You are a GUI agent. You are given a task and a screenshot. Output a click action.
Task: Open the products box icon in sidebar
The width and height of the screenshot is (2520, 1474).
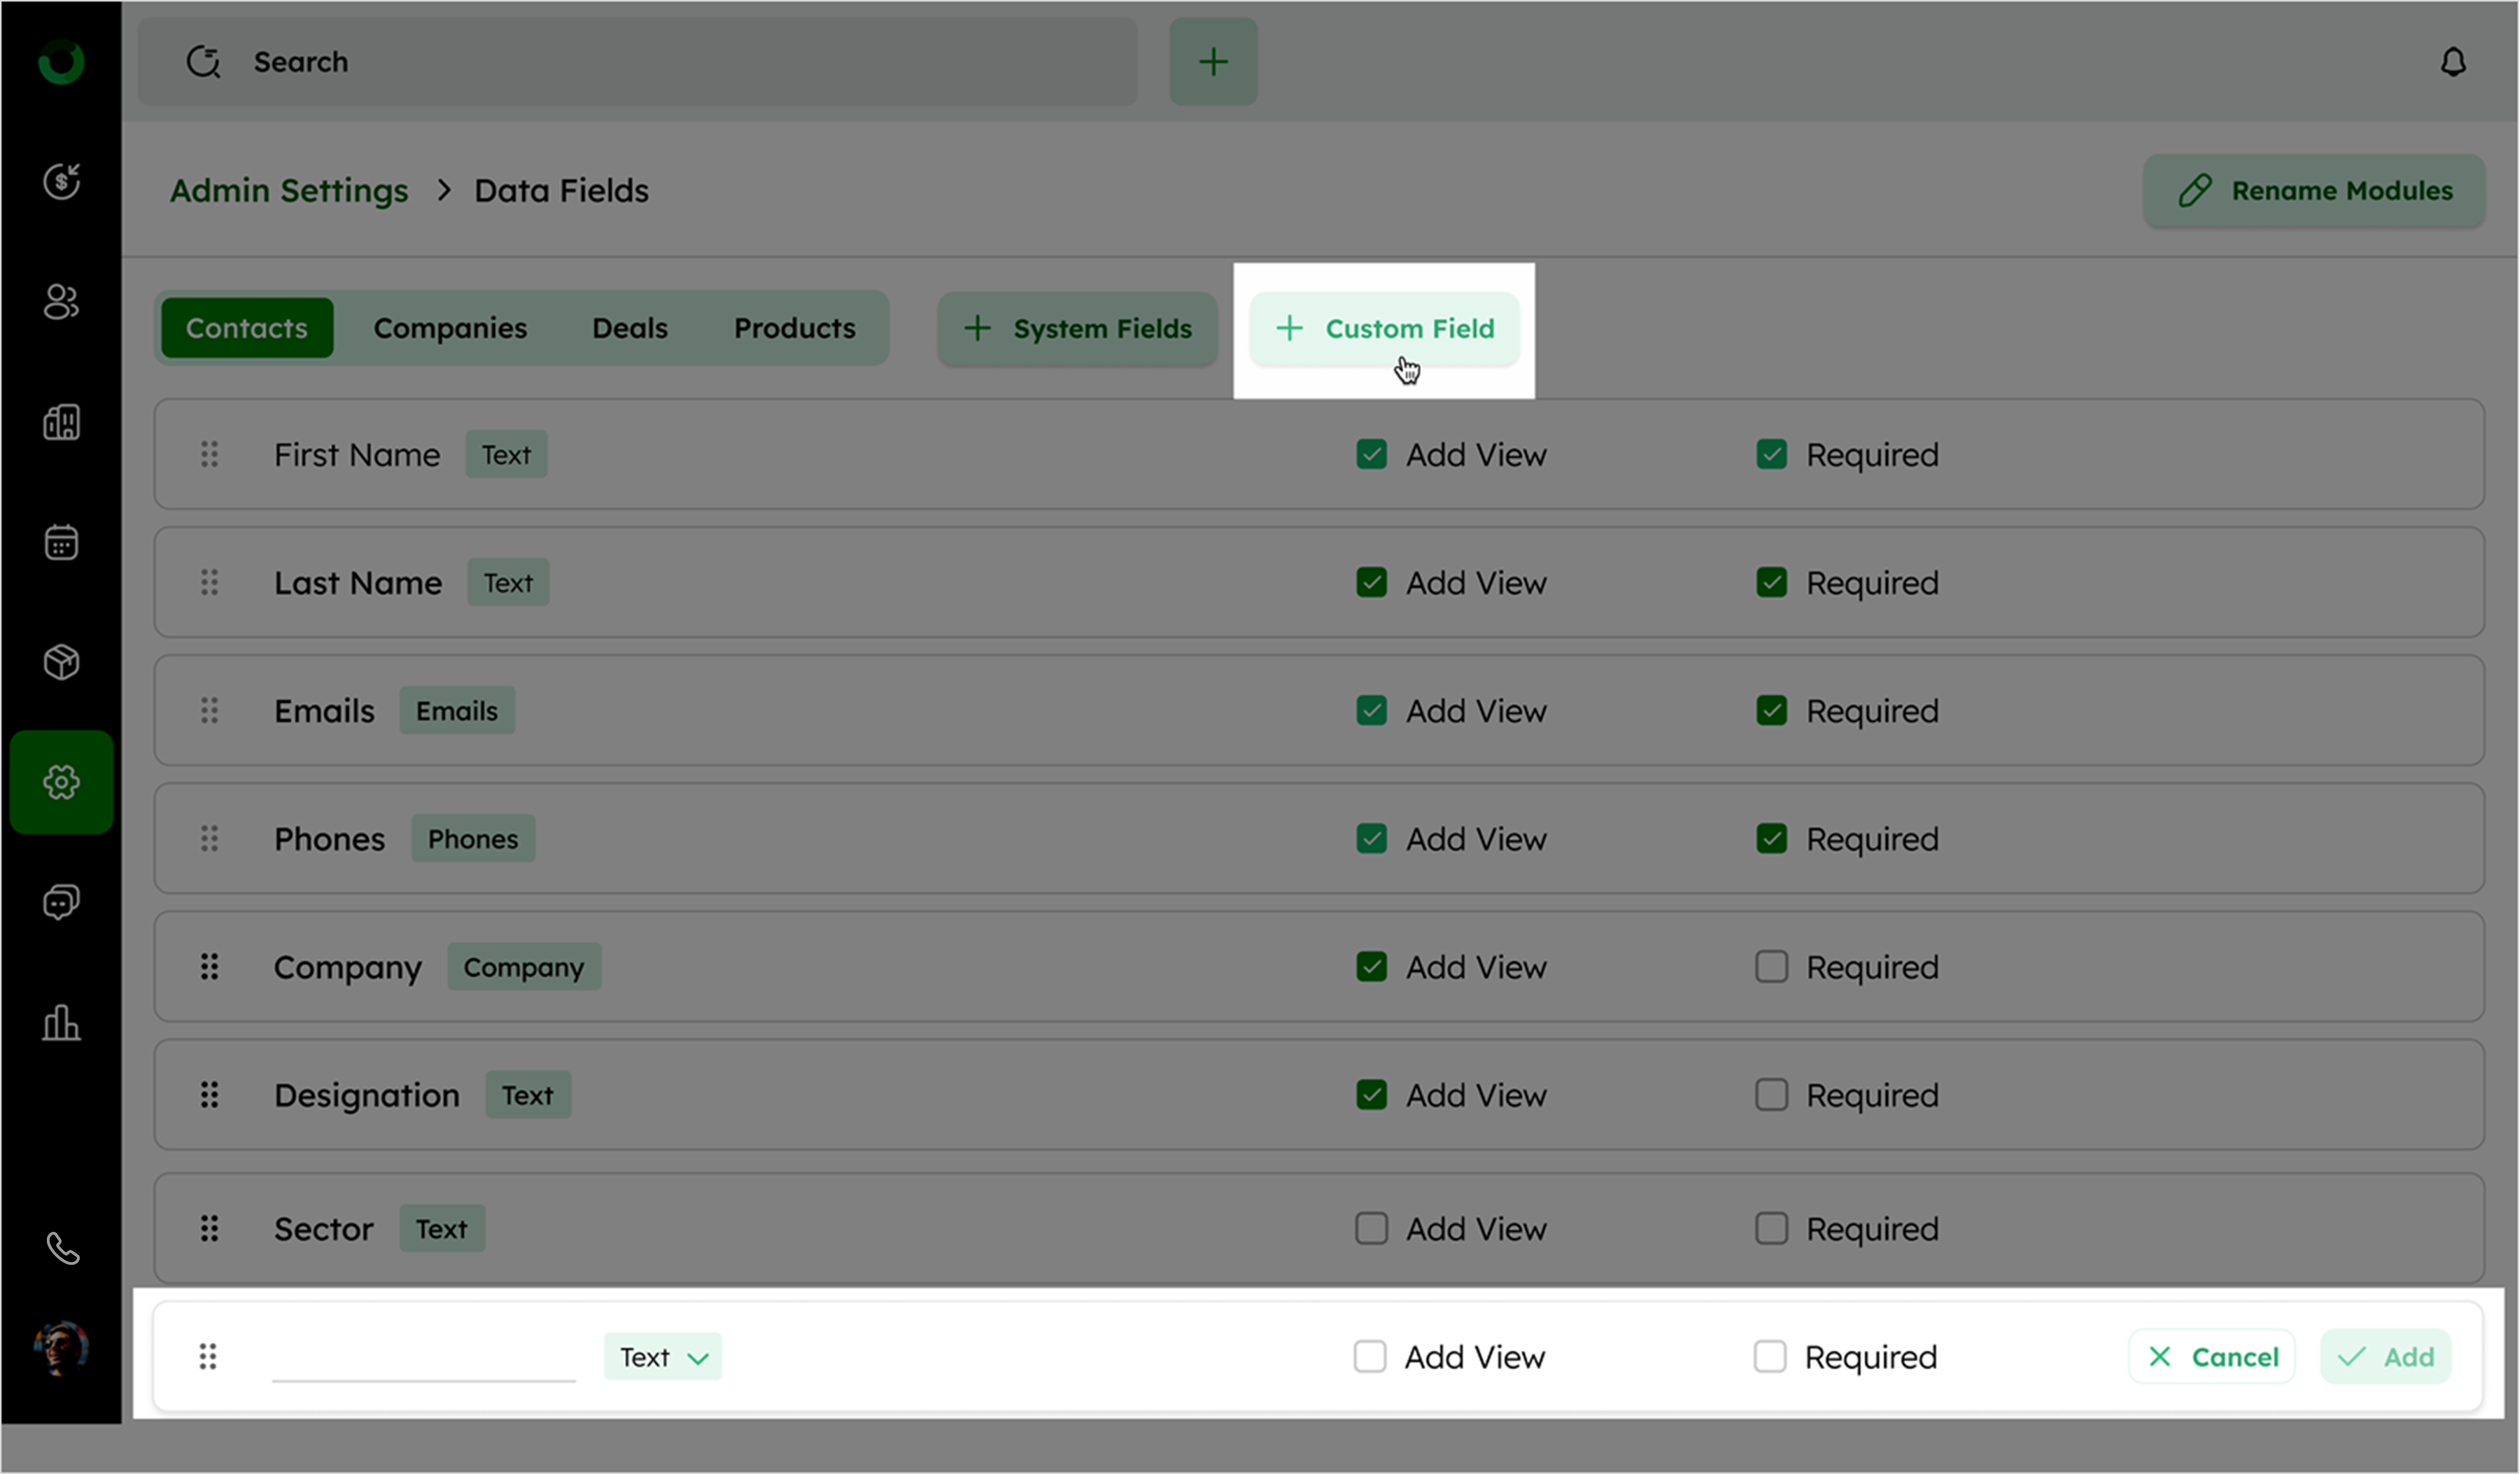pyautogui.click(x=61, y=662)
